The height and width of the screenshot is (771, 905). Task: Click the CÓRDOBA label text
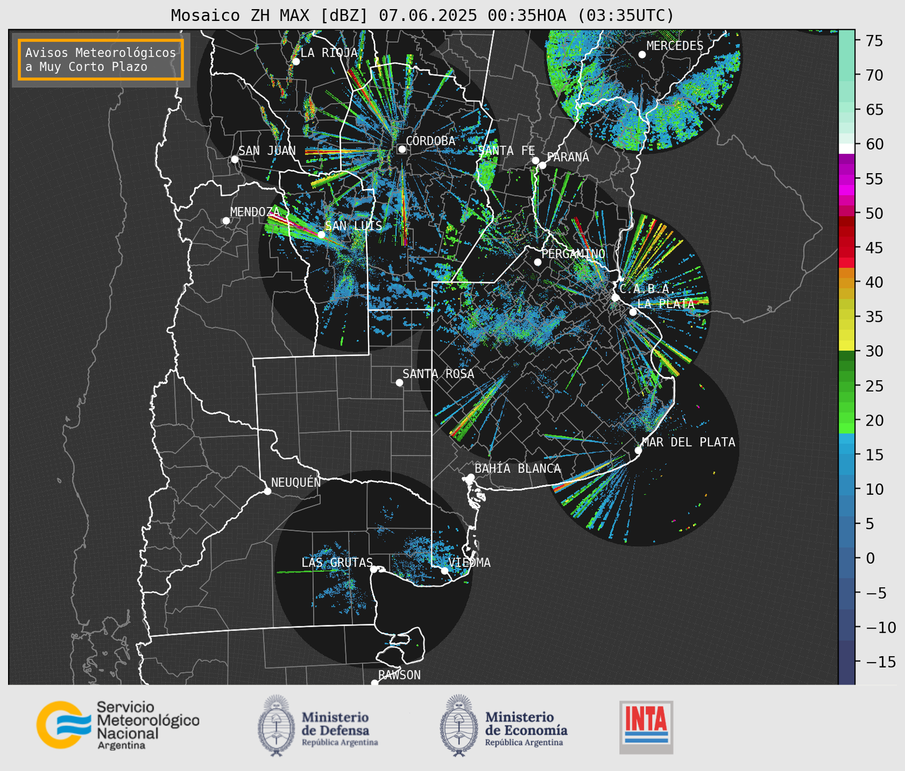(430, 140)
